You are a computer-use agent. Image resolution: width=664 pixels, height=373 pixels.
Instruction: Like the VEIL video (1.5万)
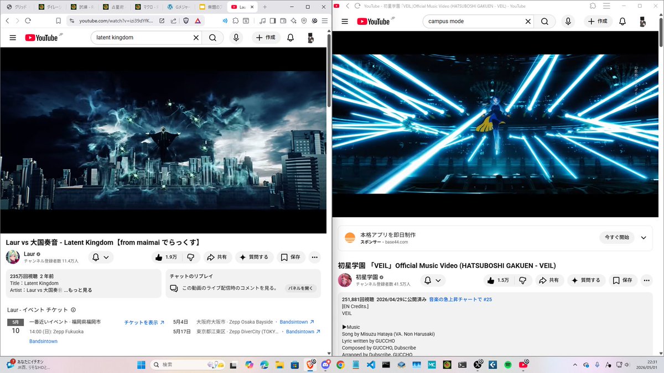click(498, 280)
